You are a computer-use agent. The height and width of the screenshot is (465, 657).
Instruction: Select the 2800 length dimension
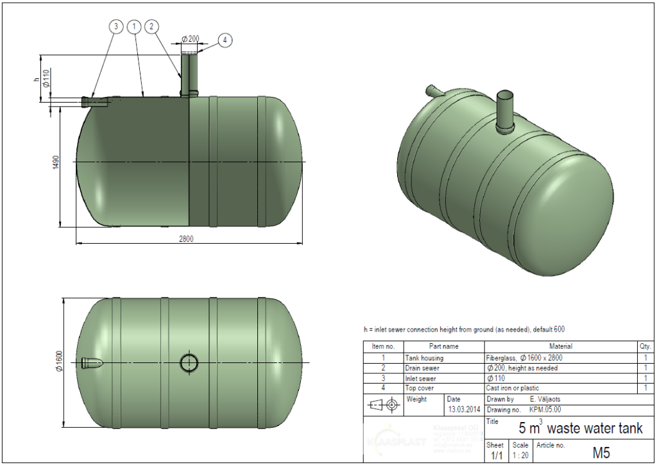[186, 239]
